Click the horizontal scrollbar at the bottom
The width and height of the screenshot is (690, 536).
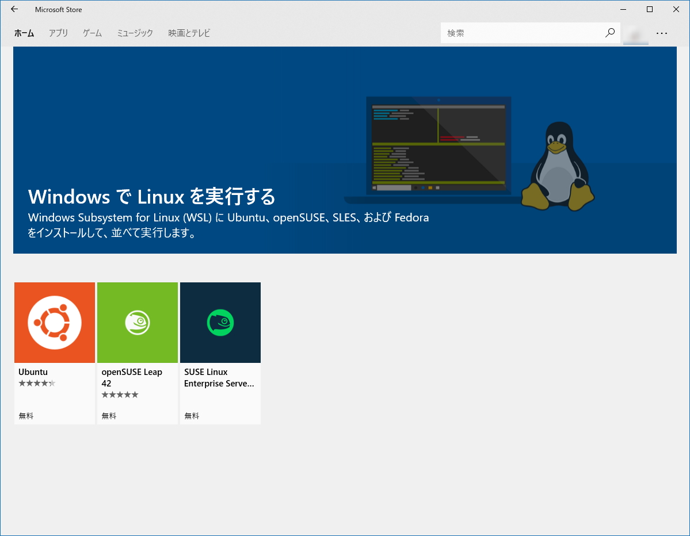coord(345,532)
